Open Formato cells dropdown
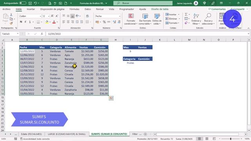This screenshot has width=251, height=141. coord(173,23)
